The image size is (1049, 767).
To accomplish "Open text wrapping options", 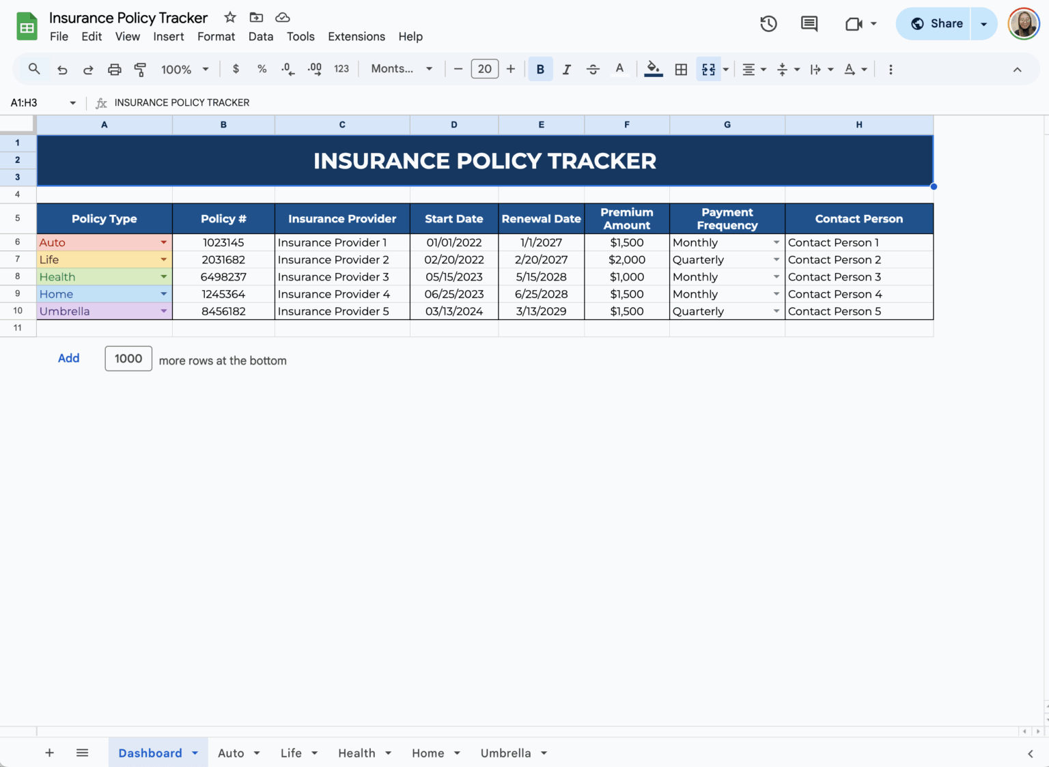I will [822, 69].
